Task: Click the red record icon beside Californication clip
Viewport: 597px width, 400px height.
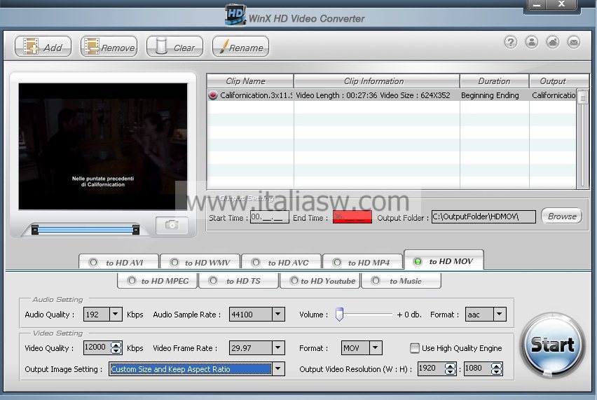Action: coord(213,95)
